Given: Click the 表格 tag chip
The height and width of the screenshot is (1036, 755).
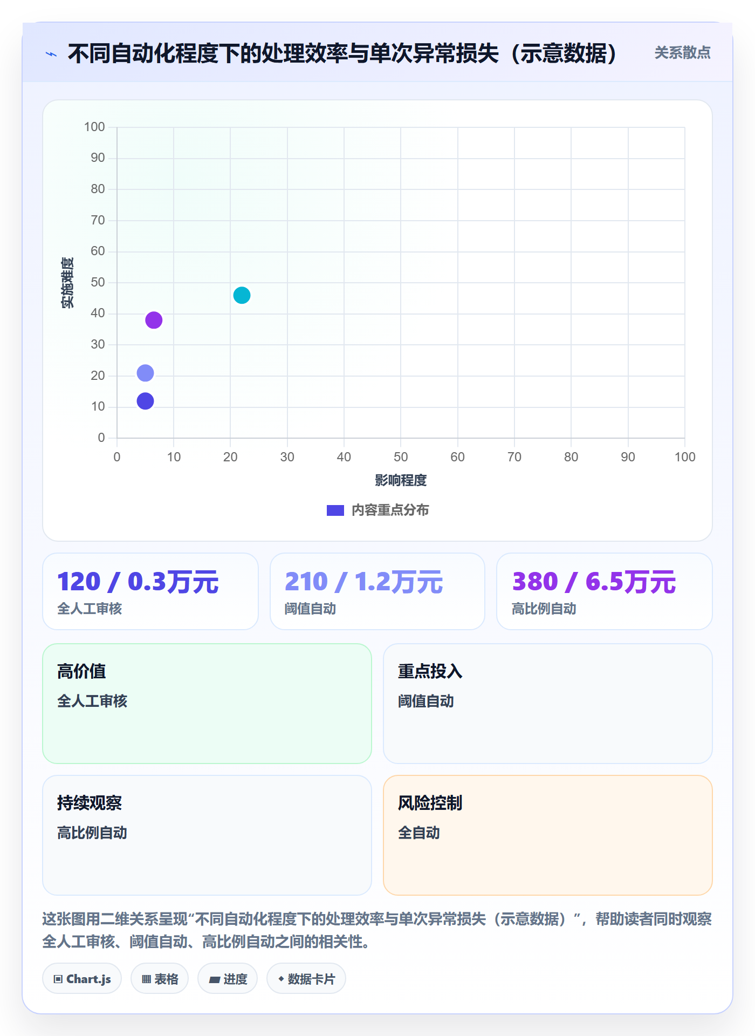Looking at the screenshot, I should click(x=160, y=979).
